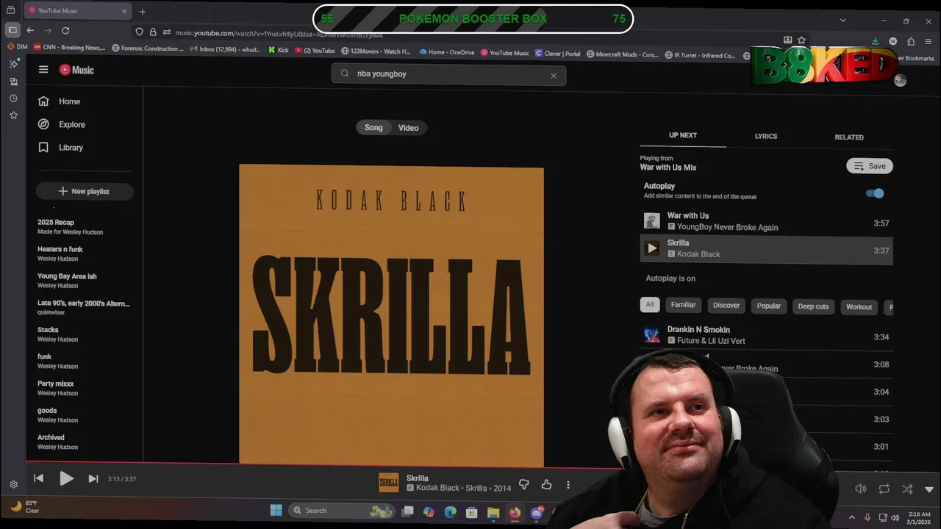The width and height of the screenshot is (941, 529).
Task: Toggle shuffle mode
Action: point(907,489)
